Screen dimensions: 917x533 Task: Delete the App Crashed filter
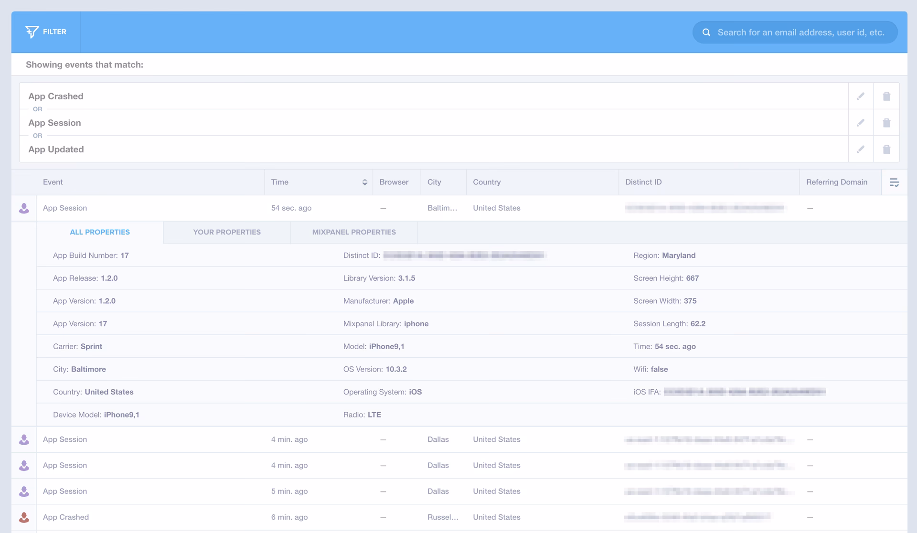(x=886, y=96)
